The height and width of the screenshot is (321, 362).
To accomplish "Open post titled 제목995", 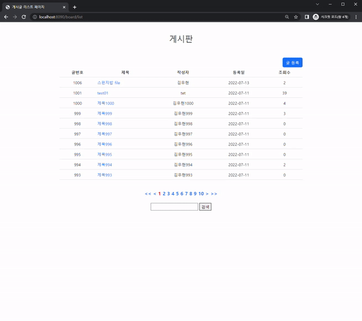I will [x=104, y=154].
